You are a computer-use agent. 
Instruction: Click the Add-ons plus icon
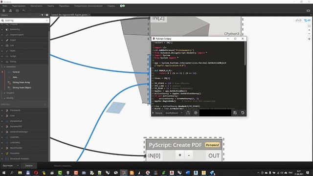pyautogui.click(x=45, y=104)
